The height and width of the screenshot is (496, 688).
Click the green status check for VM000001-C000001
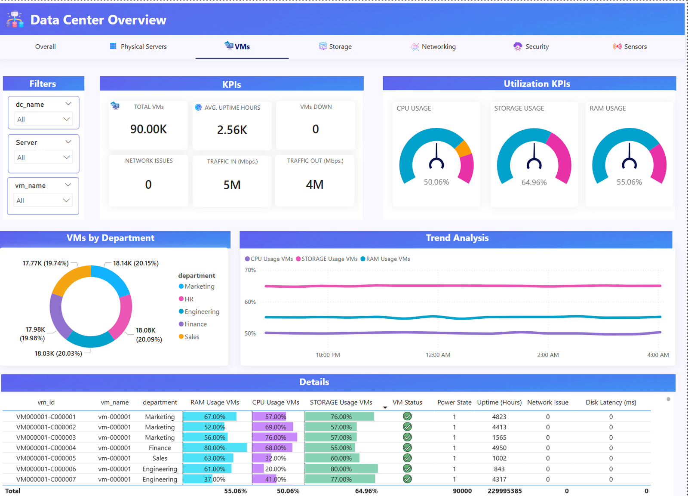(407, 416)
